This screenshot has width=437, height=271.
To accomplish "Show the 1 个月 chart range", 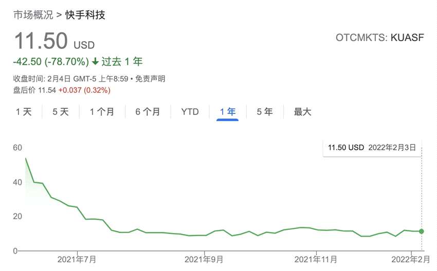I will (102, 112).
